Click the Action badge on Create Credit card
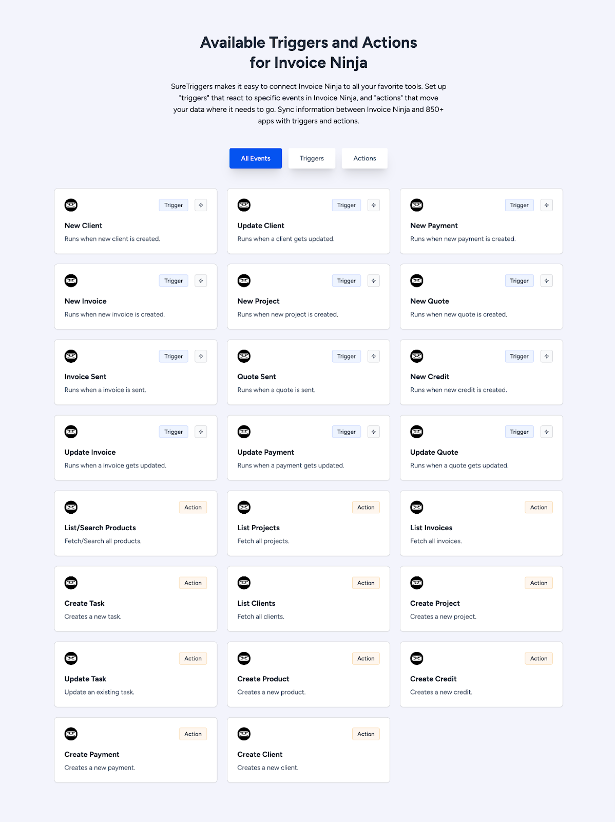 click(539, 658)
